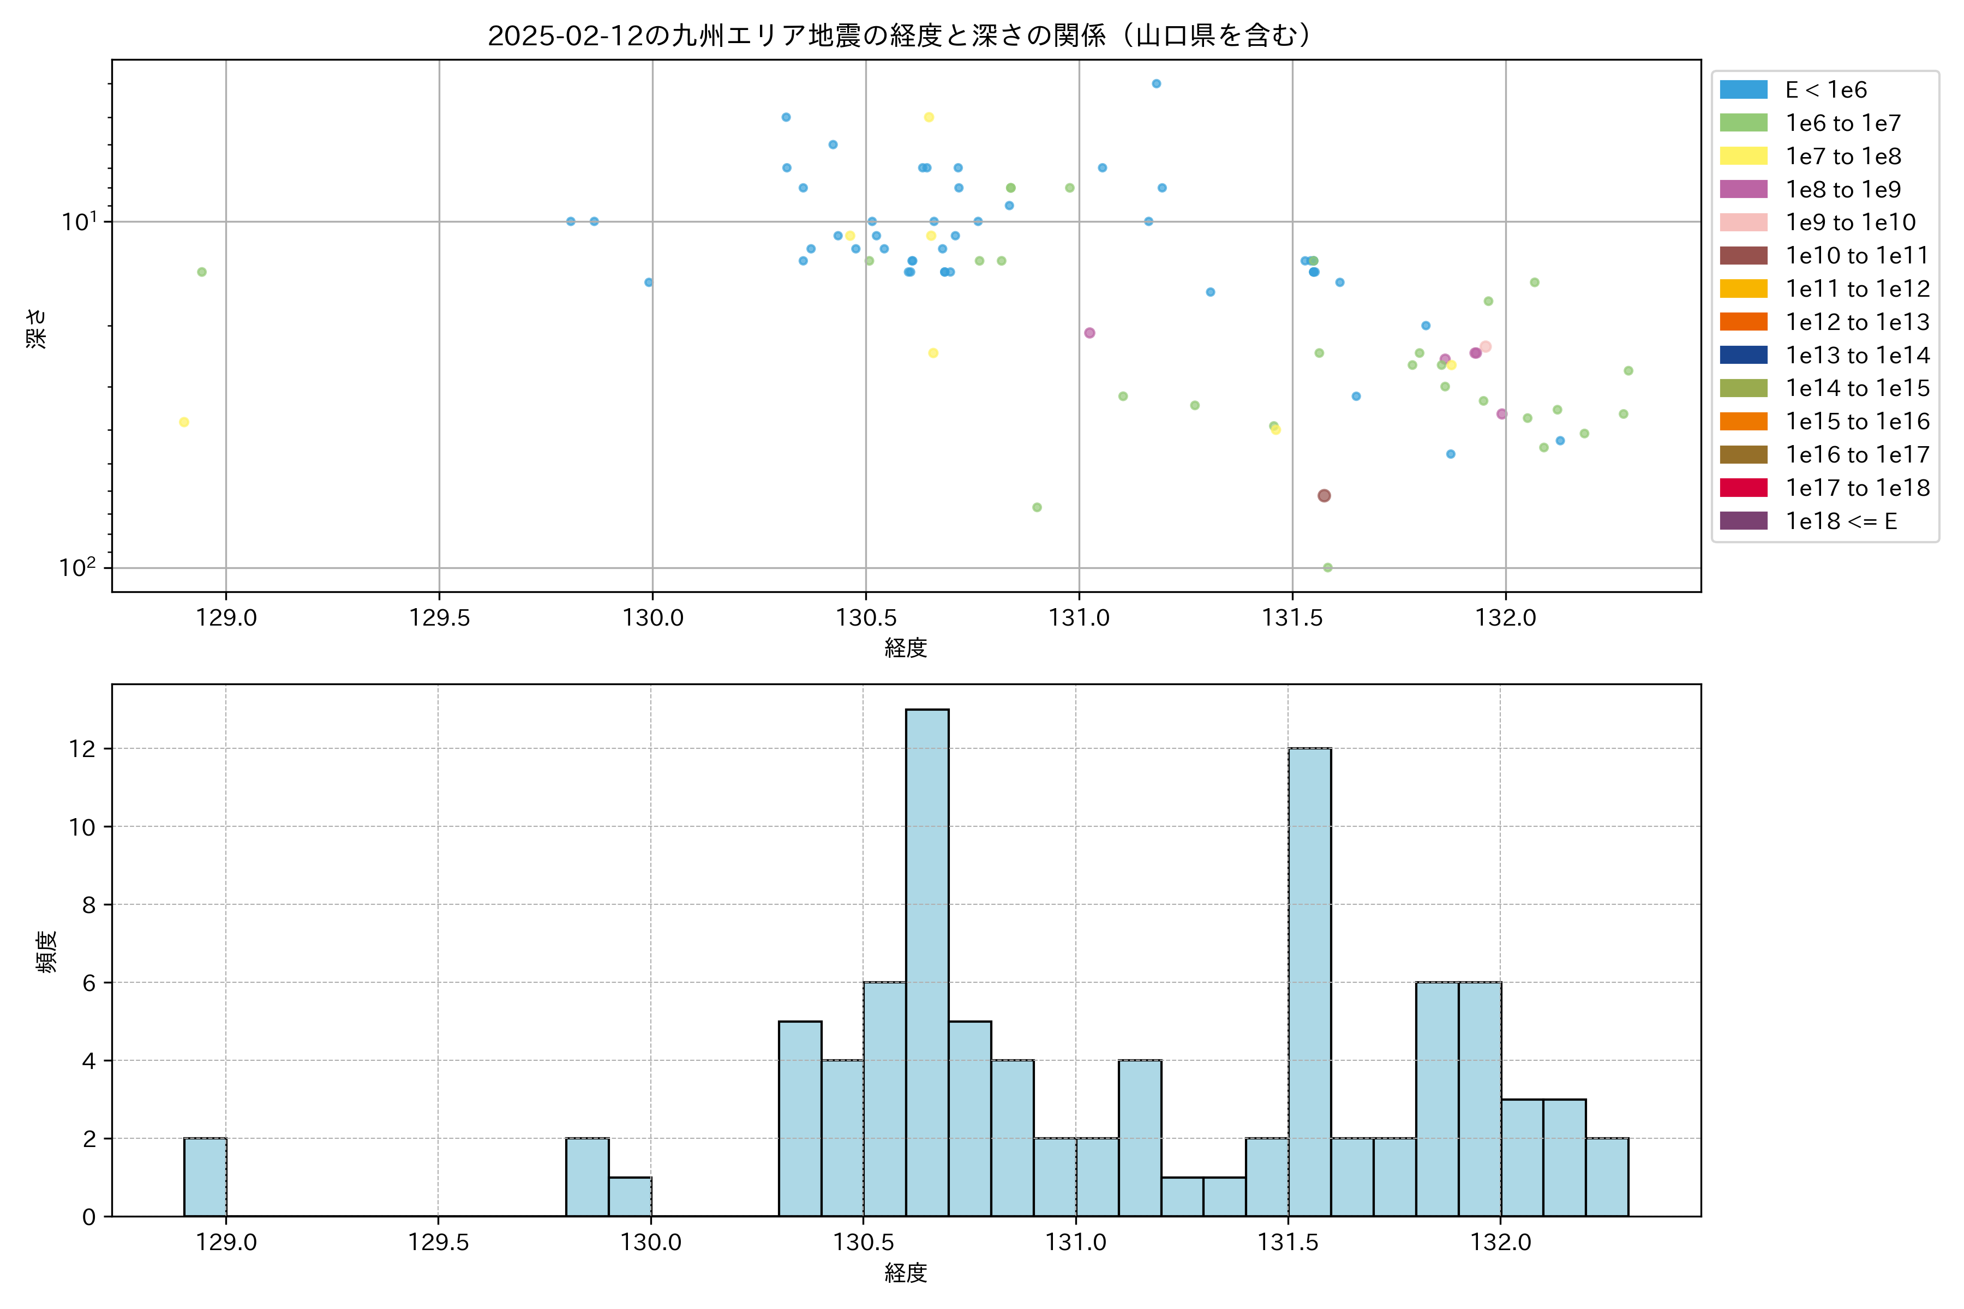Click the blue E < 1e6 legend swatch
This screenshot has height=1309, width=1964.
click(x=1744, y=89)
